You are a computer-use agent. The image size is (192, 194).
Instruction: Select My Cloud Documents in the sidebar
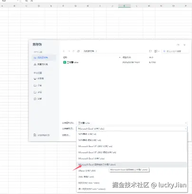click(x=44, y=58)
